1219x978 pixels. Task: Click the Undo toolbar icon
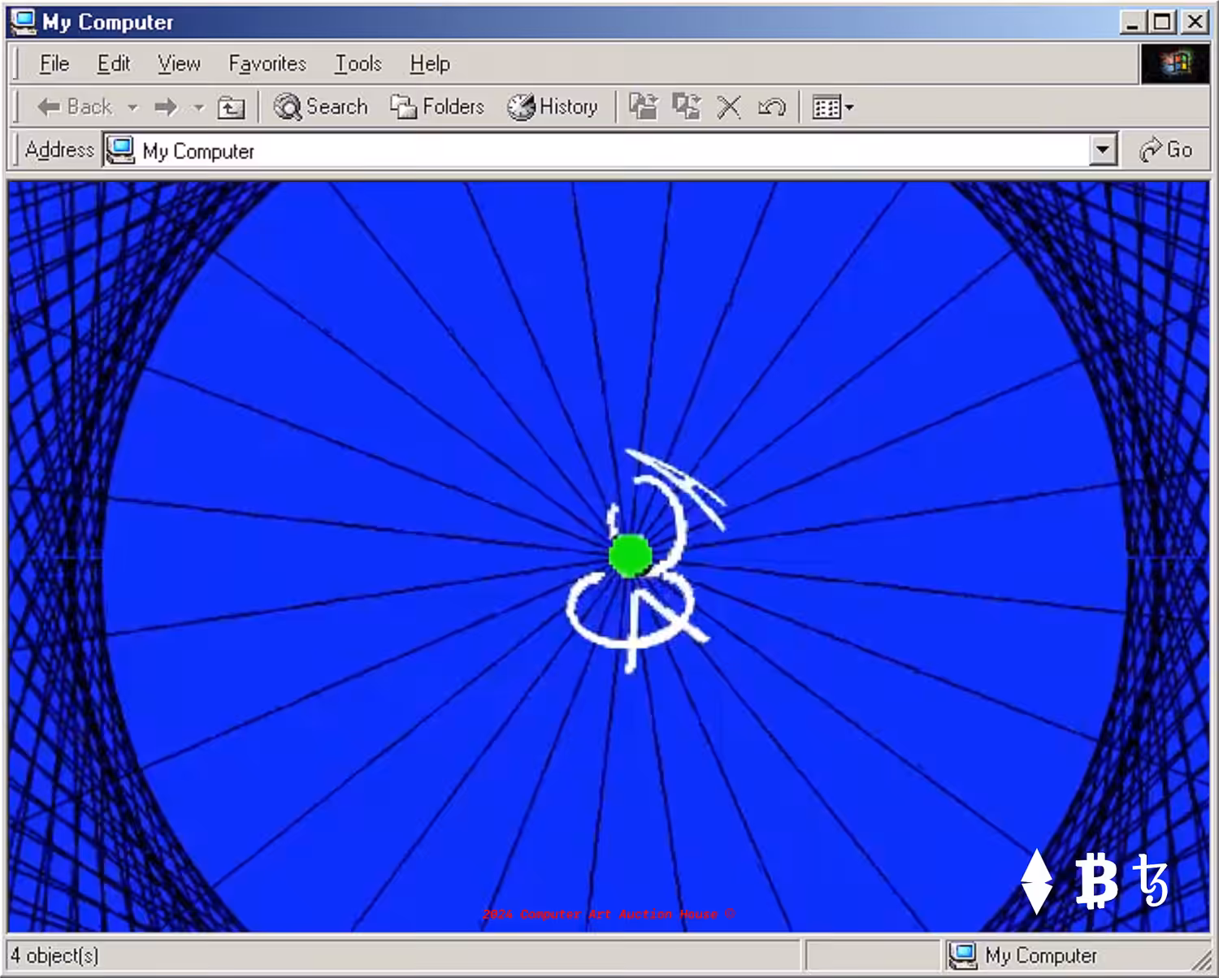(771, 106)
